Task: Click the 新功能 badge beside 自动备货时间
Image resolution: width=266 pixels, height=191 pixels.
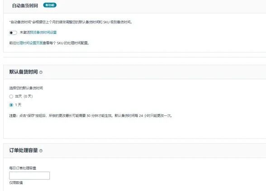Action: pyautogui.click(x=50, y=5)
